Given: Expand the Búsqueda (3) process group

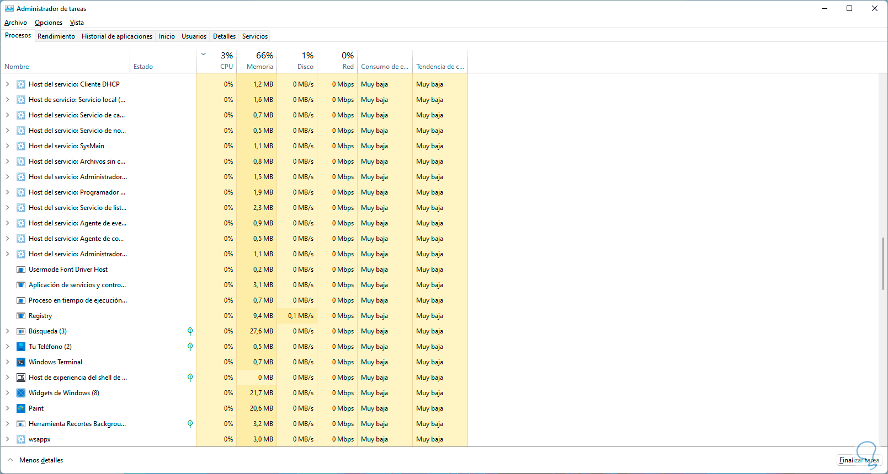Looking at the screenshot, I should pyautogui.click(x=7, y=331).
